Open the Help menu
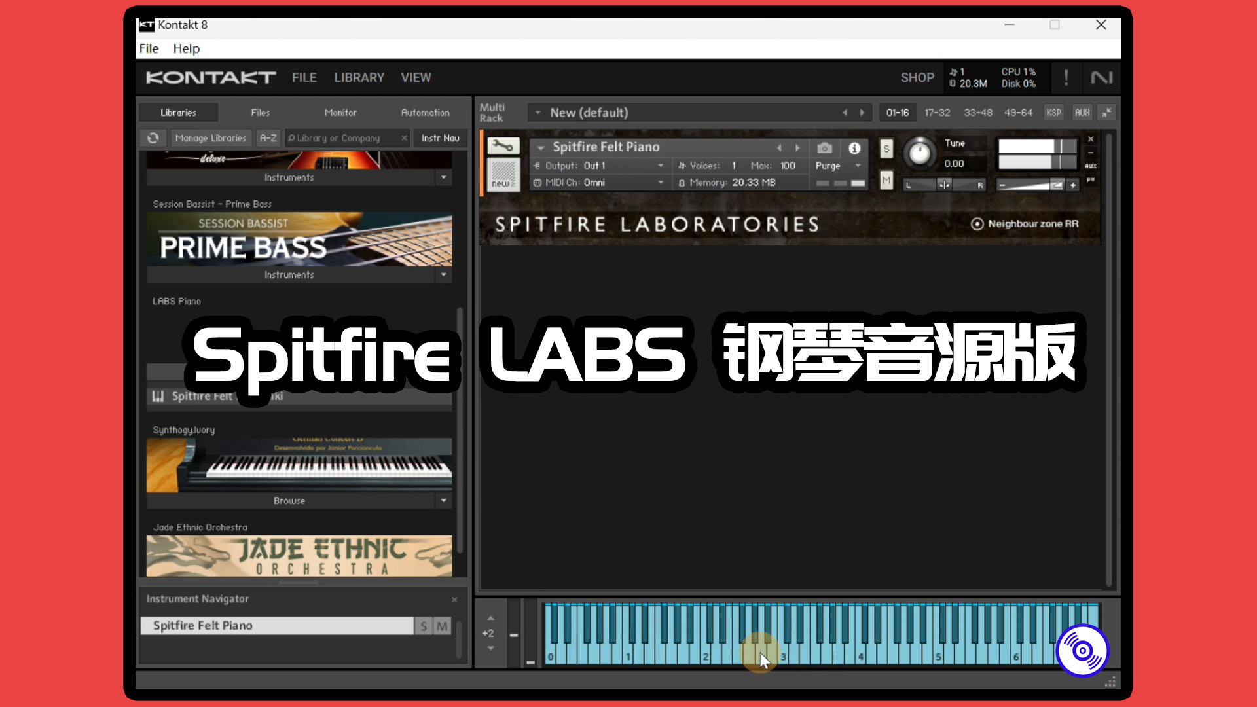Image resolution: width=1257 pixels, height=707 pixels. click(187, 48)
